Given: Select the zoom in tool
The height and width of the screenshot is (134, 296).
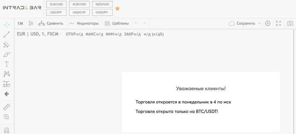Looking at the screenshot, I should click(x=6, y=117).
